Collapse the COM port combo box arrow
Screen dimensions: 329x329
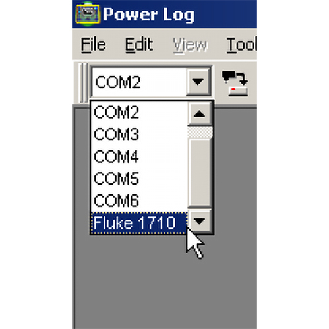(x=198, y=82)
